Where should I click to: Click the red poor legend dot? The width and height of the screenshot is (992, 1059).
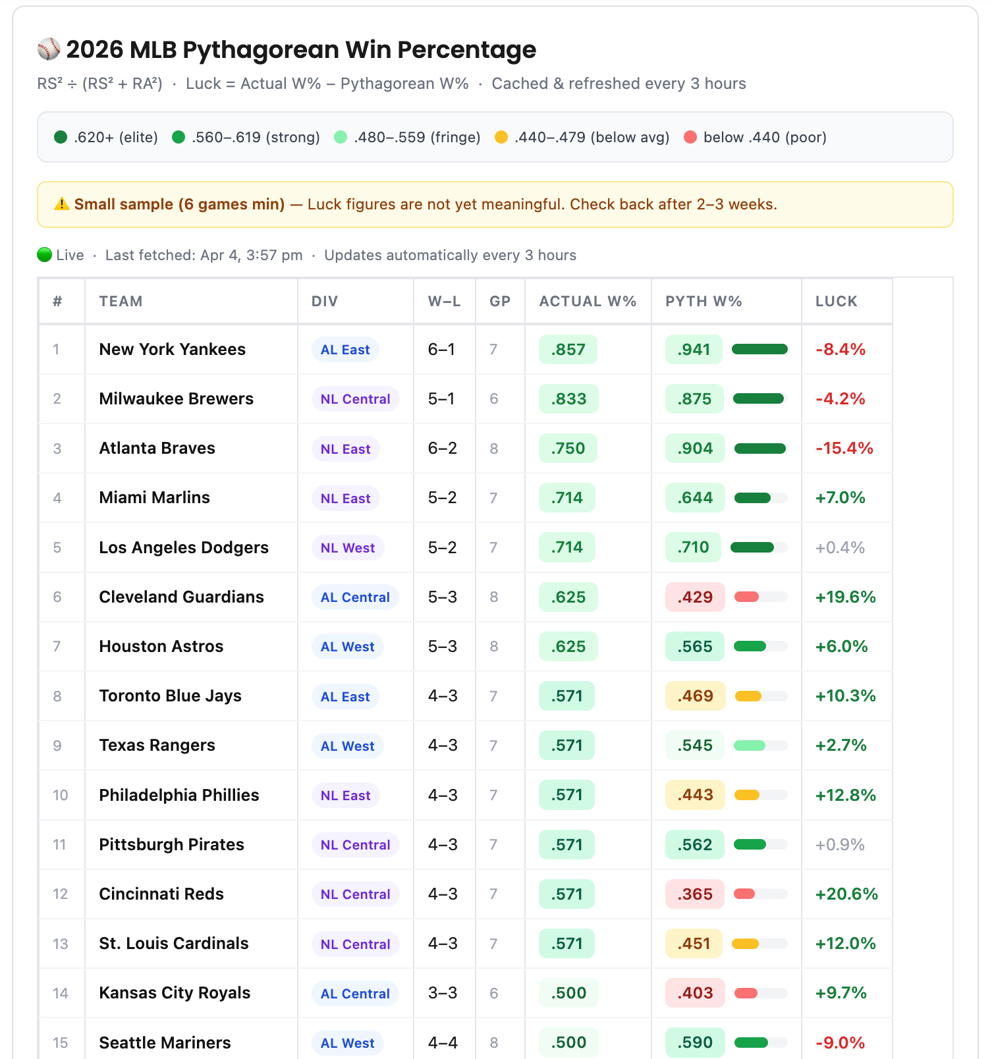click(690, 137)
